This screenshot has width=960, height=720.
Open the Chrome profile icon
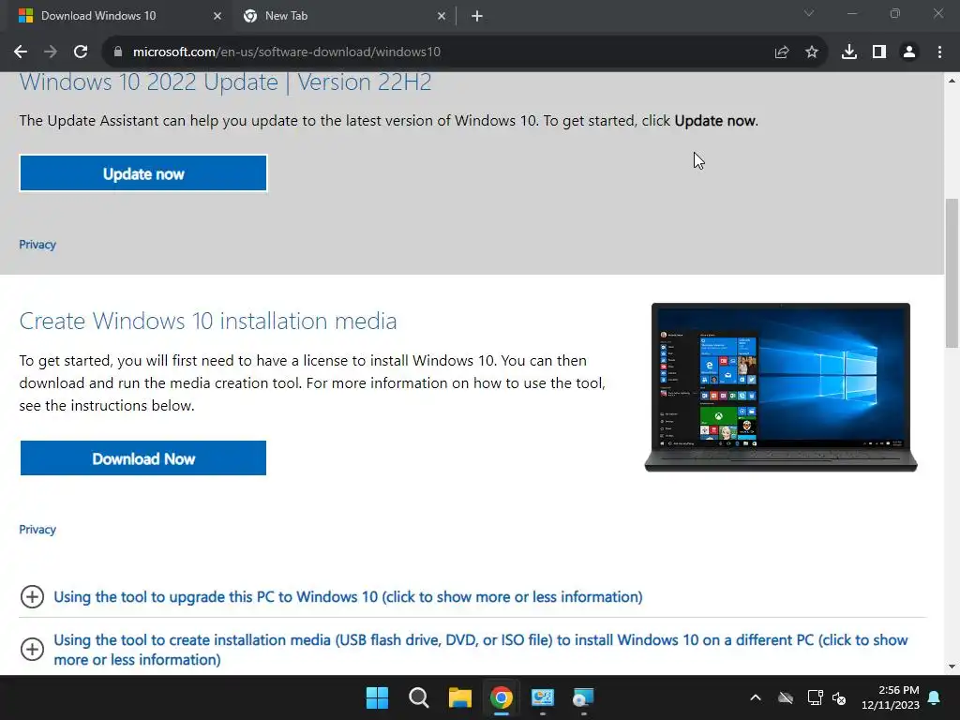909,52
